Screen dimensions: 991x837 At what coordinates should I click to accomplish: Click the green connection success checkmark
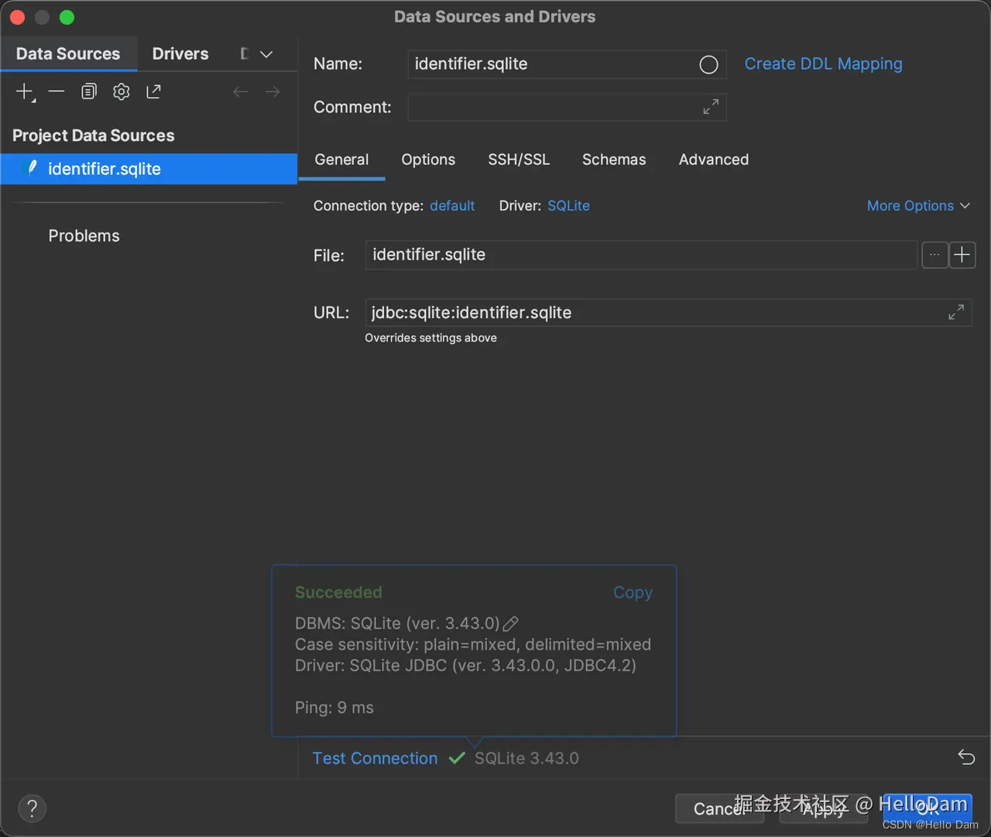pos(457,758)
